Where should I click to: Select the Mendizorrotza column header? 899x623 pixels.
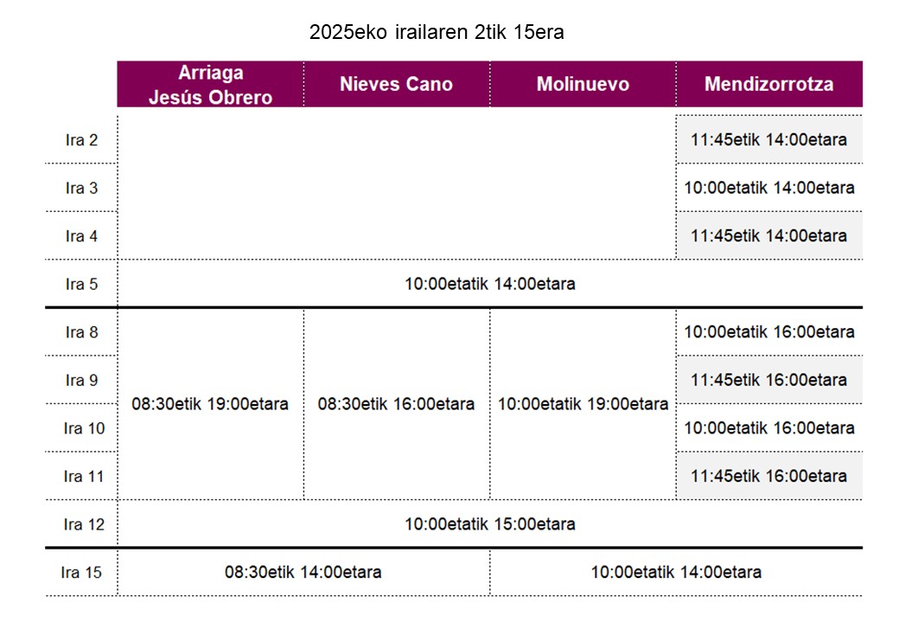[x=768, y=85]
